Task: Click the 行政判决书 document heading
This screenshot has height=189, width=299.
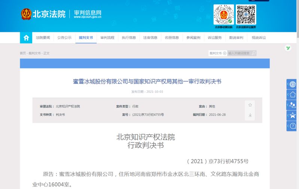Action: 146,145
